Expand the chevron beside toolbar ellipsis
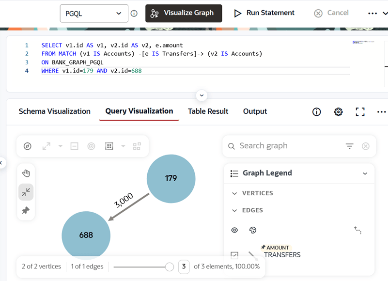Screen dimensions: 388x281 click(x=385, y=14)
